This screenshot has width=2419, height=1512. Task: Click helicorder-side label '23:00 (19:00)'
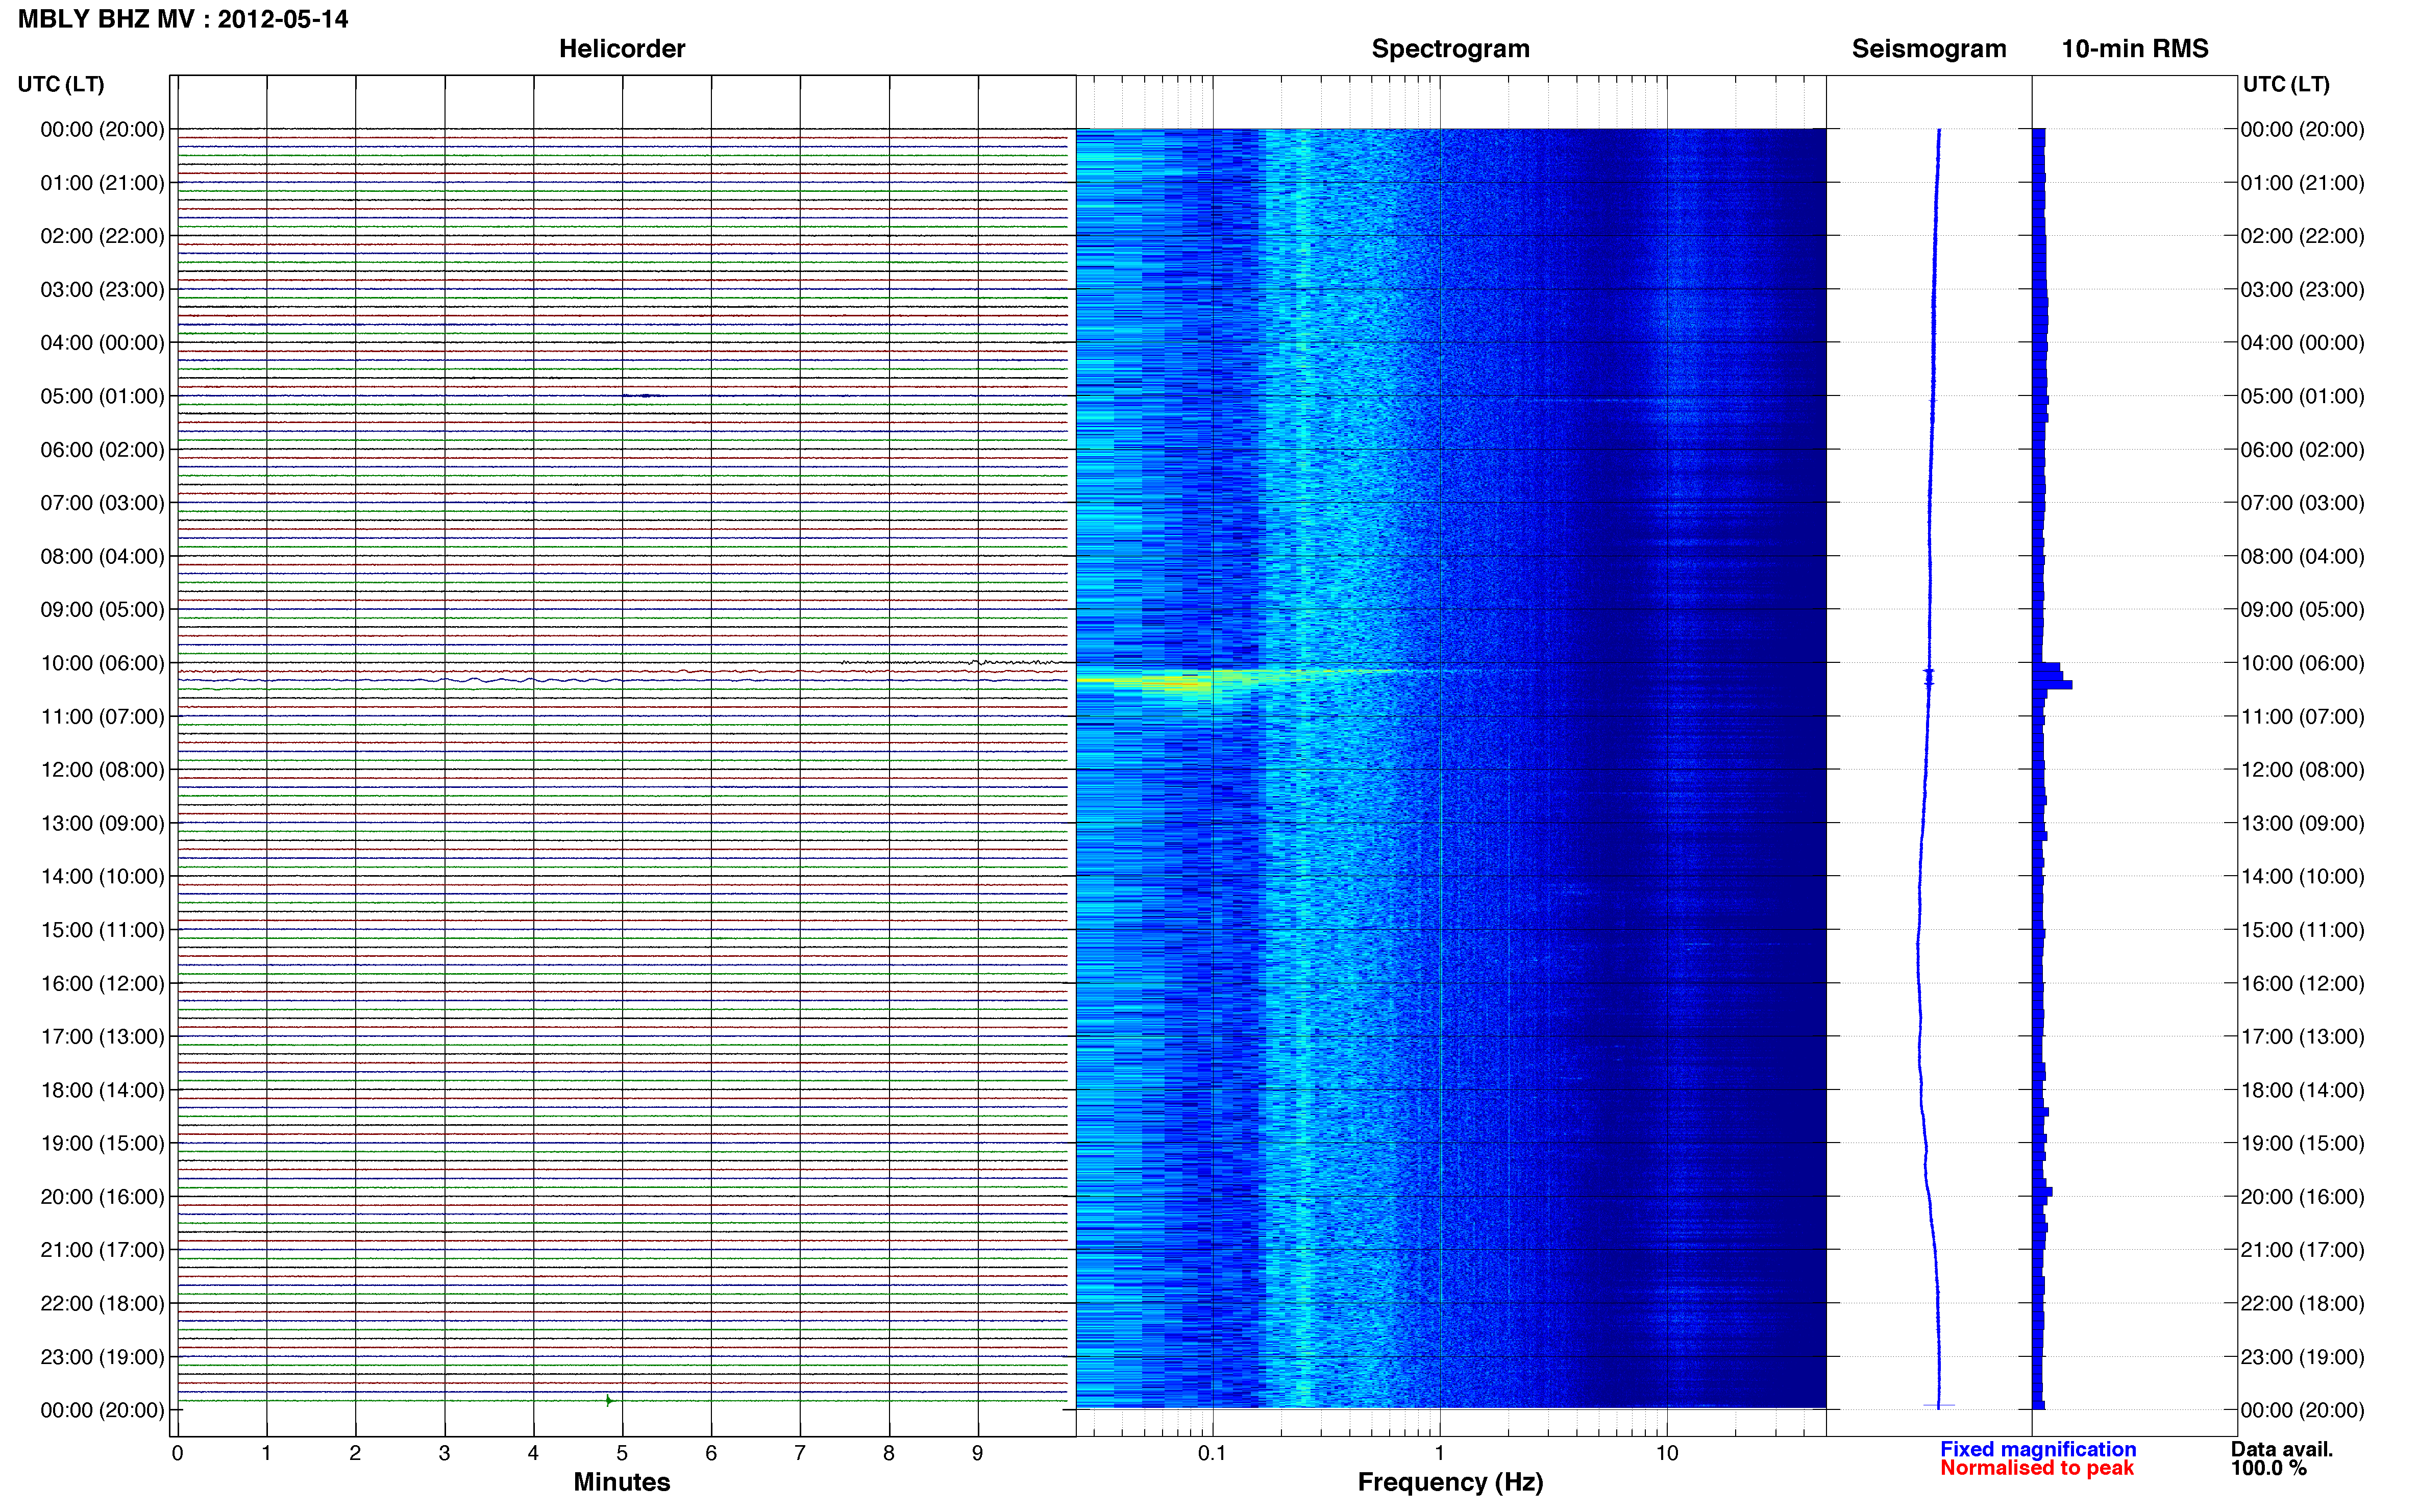(x=102, y=1357)
